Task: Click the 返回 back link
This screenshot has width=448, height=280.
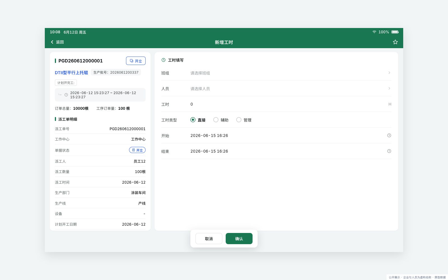Action: click(x=57, y=42)
